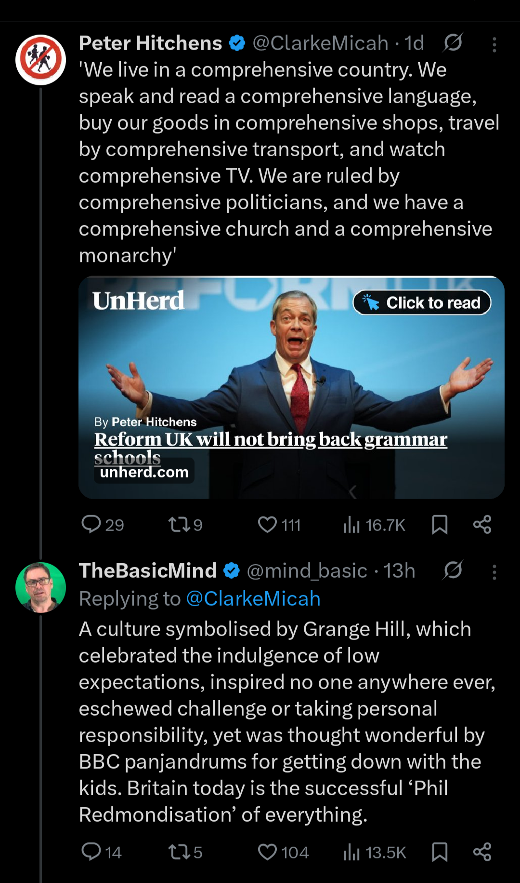The image size is (520, 883).
Task: Like the Peter Hitchens tweet
Action: point(268,524)
